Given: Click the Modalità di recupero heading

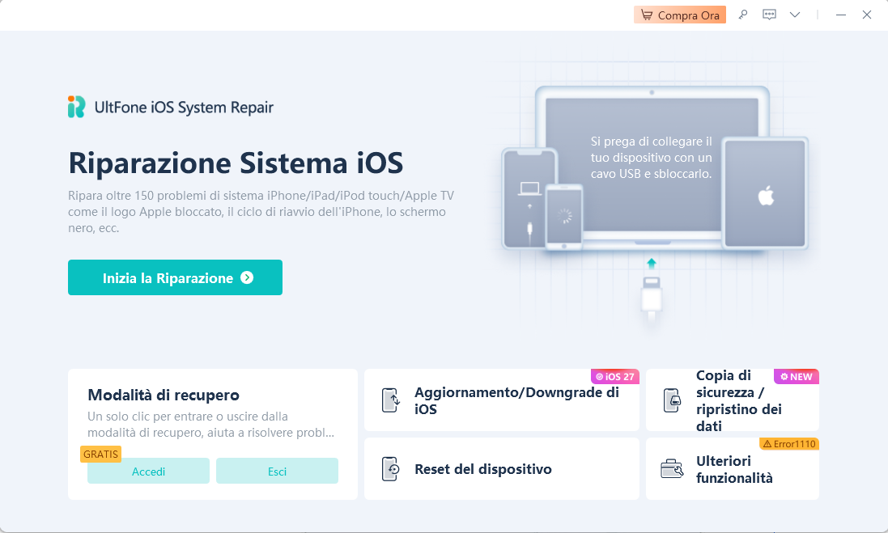Looking at the screenshot, I should (163, 395).
